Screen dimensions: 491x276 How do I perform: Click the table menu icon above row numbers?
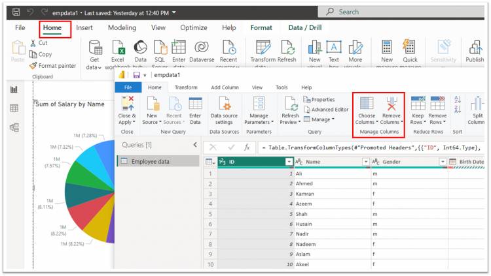(x=210, y=162)
